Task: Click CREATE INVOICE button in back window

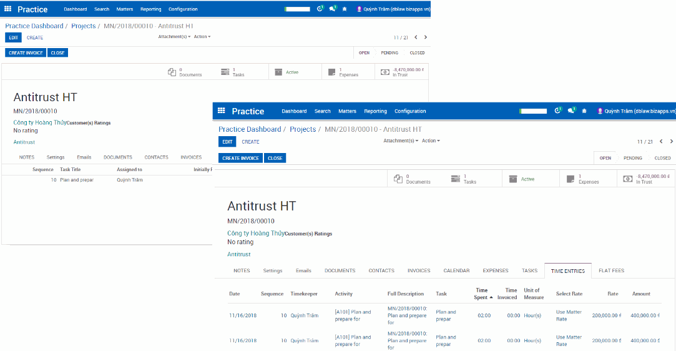Action: tap(26, 52)
